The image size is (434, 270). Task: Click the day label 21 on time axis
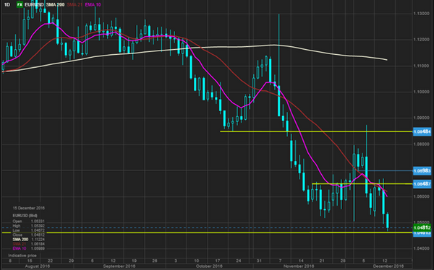tap(322, 261)
